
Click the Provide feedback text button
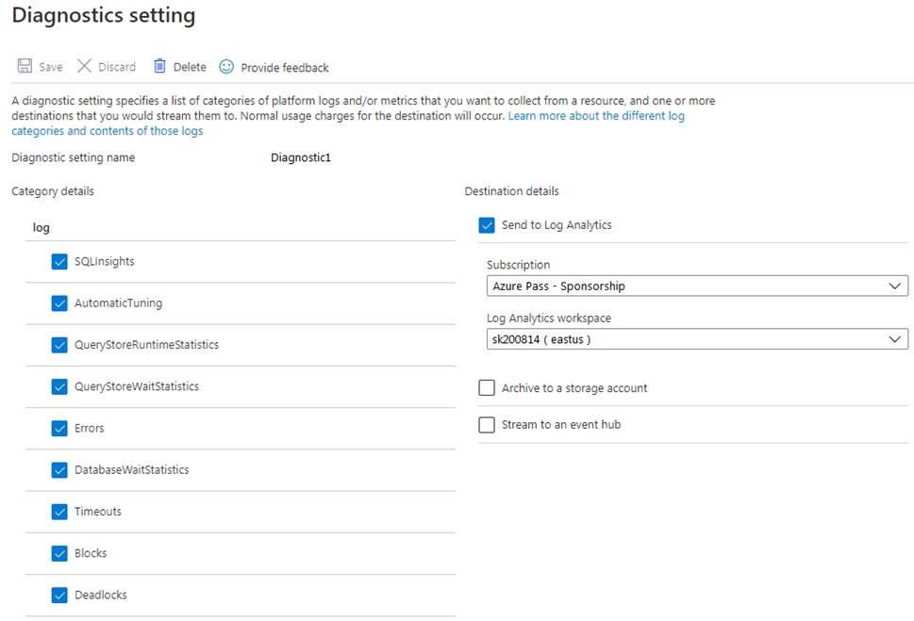point(285,68)
